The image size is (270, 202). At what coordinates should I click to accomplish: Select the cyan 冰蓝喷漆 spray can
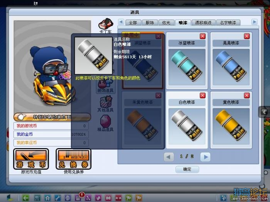coord(187,67)
